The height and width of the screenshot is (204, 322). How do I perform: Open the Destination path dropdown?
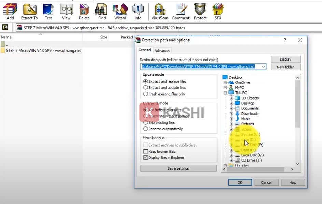click(x=263, y=67)
